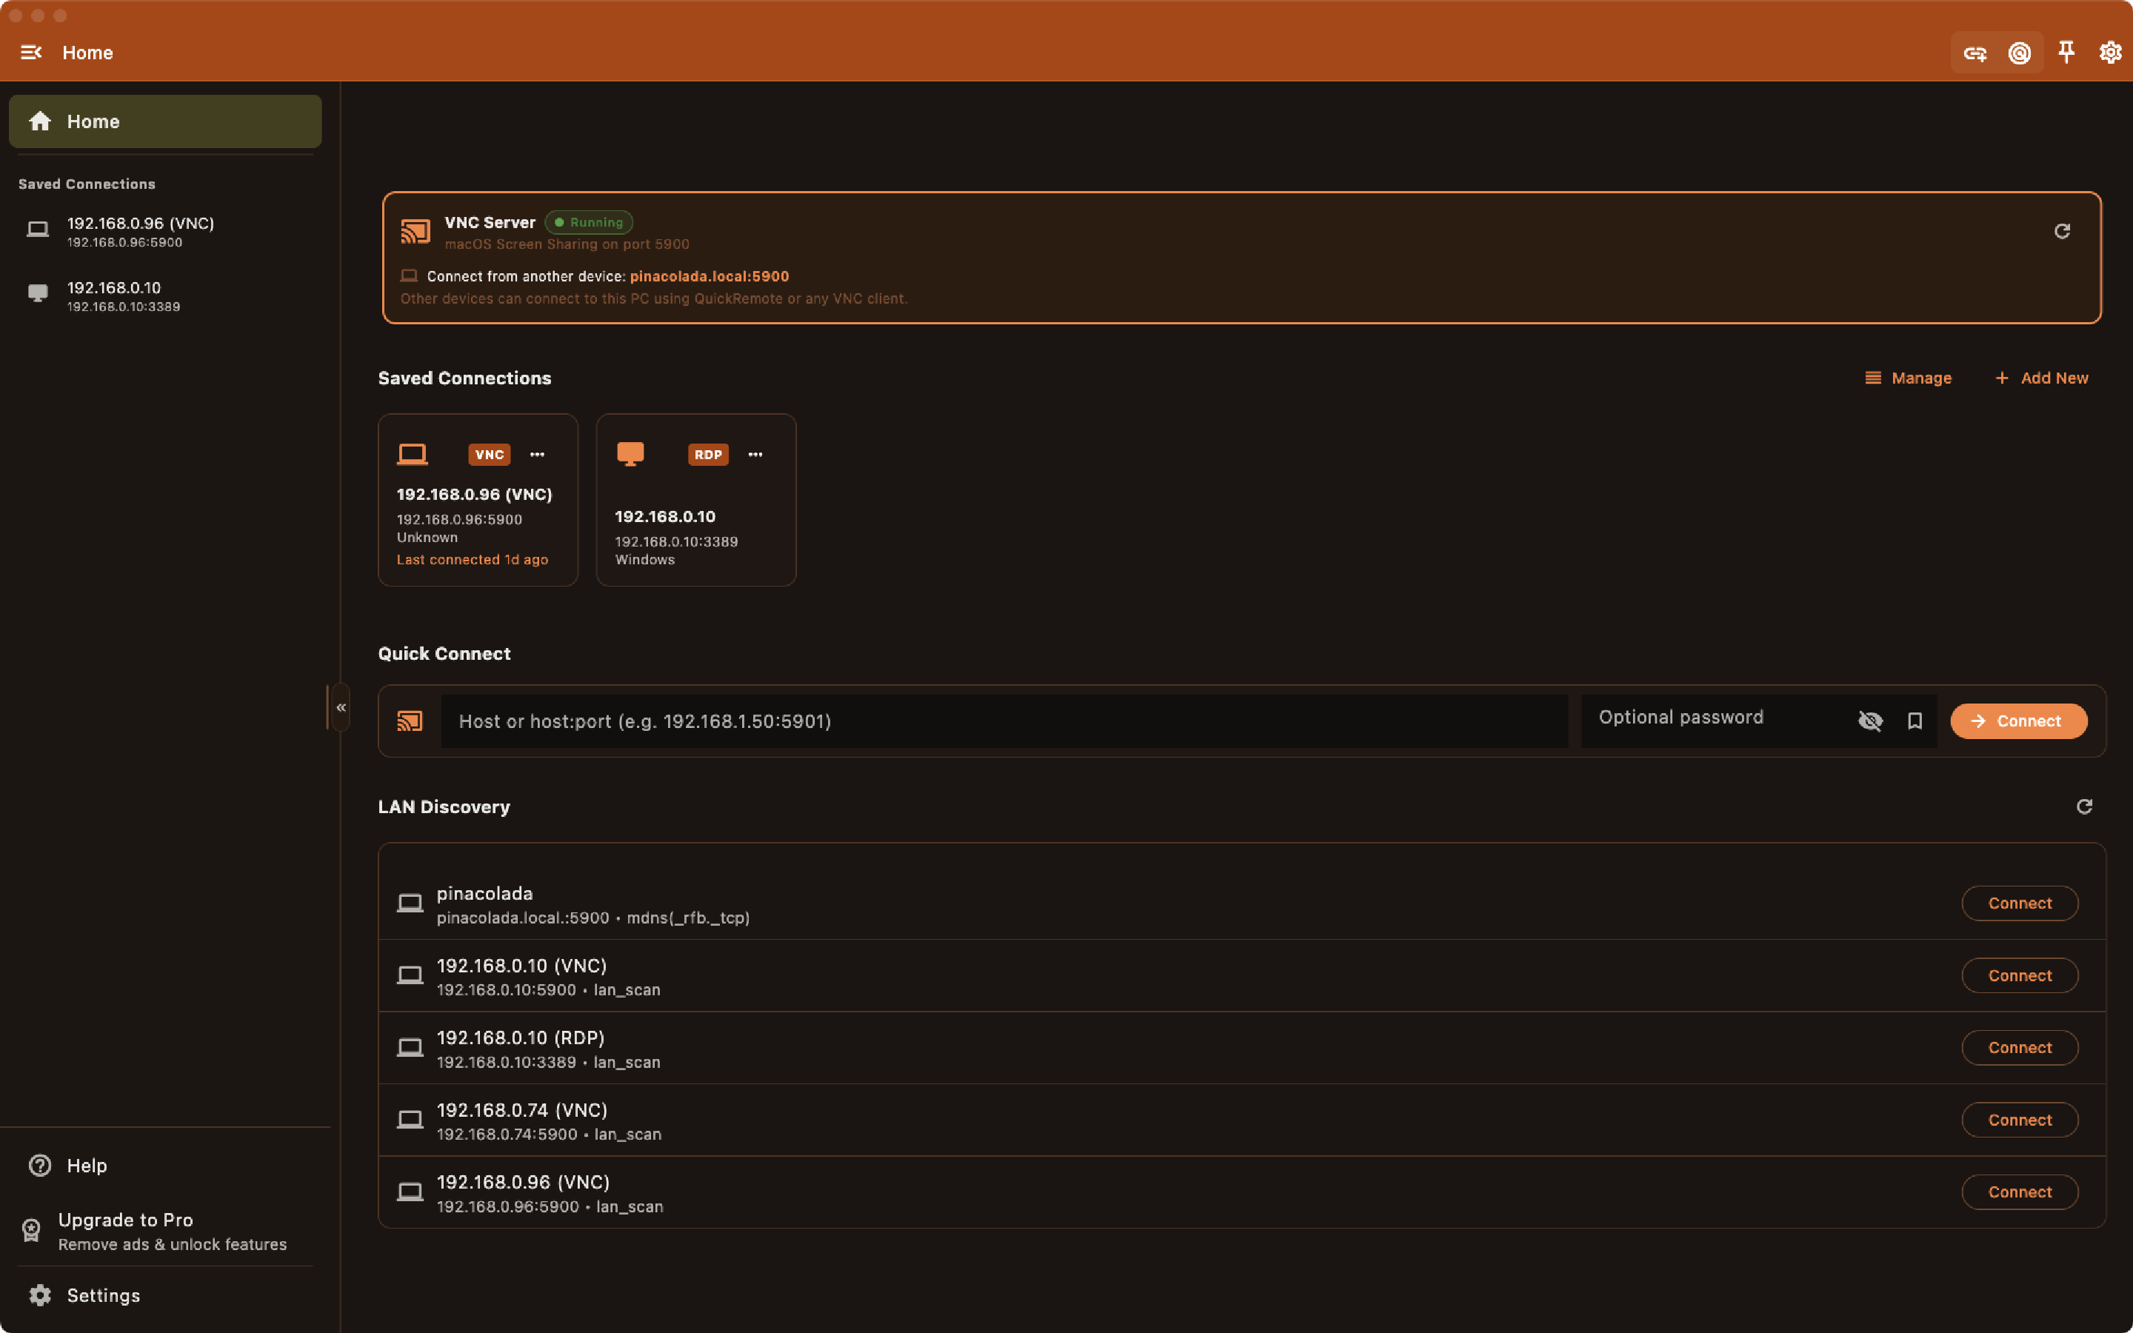
Task: Click laptop icon beside 192.168.0.10 (RDP) row
Action: click(410, 1048)
